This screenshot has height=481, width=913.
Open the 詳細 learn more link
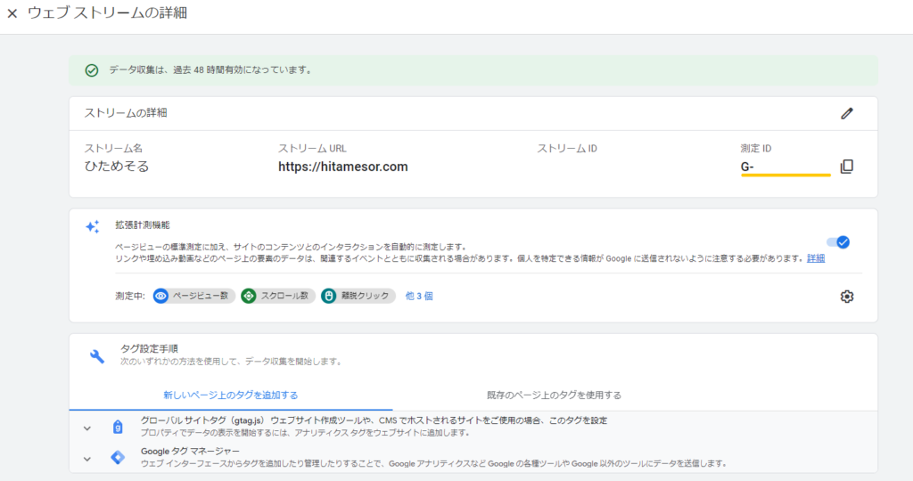pos(816,258)
